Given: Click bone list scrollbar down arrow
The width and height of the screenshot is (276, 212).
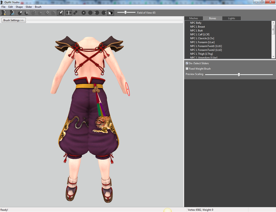Looking at the screenshot, I should [x=273, y=57].
